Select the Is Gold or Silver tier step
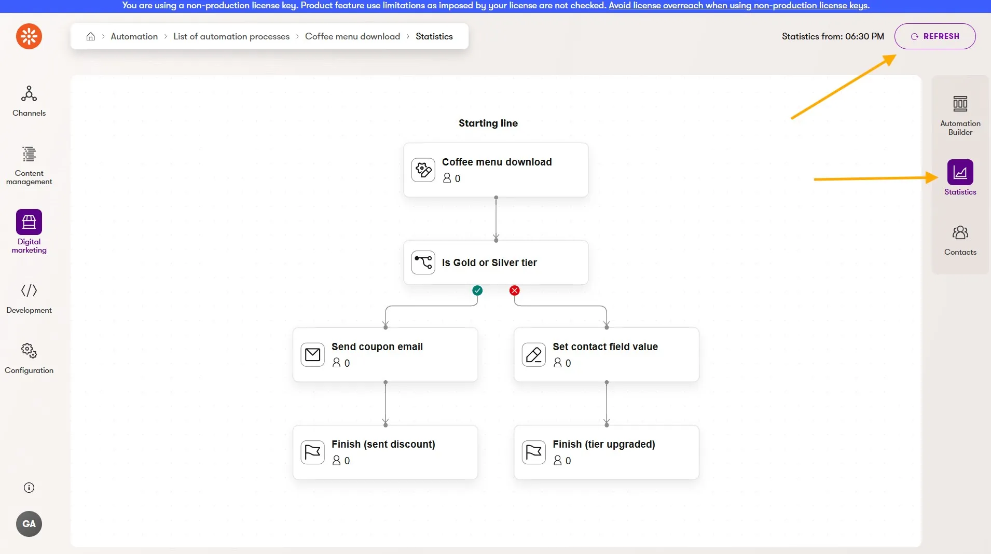991x554 pixels. click(496, 262)
